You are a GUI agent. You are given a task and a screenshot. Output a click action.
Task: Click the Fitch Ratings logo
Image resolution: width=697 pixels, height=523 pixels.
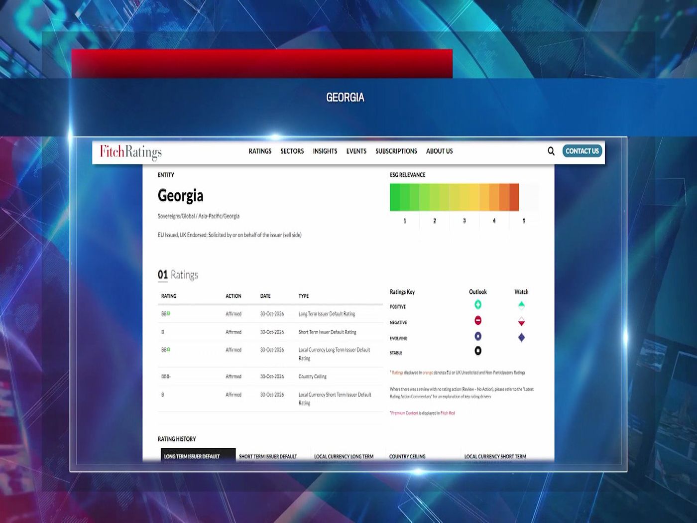point(130,151)
